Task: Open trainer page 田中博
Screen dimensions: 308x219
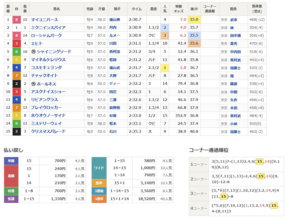Action: point(235,36)
